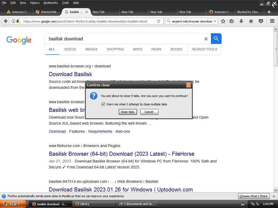
Task: Switch to the first Insecure Connection tab
Action: [18, 12]
